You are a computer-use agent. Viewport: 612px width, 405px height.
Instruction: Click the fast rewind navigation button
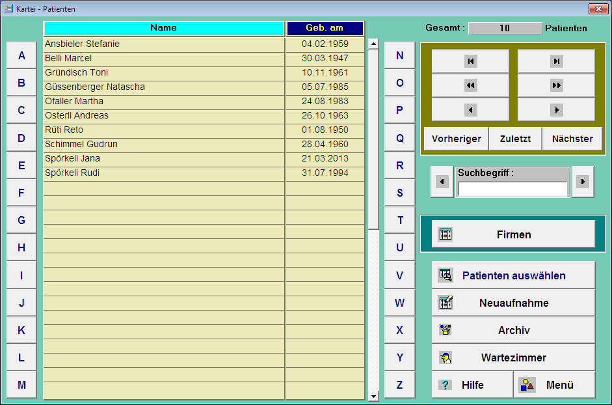click(x=470, y=85)
